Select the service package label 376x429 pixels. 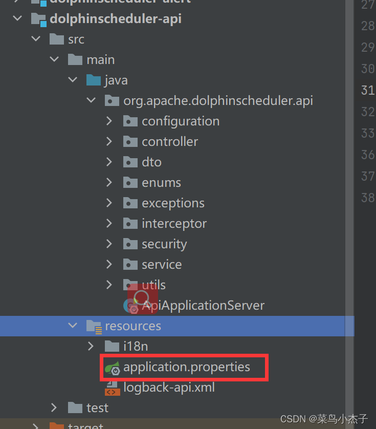[x=162, y=265]
